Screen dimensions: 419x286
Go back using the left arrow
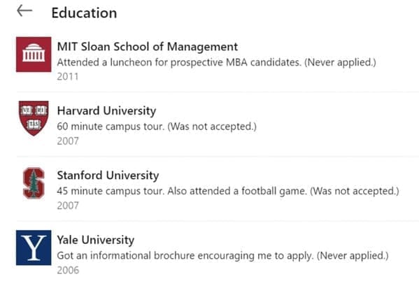pos(24,11)
